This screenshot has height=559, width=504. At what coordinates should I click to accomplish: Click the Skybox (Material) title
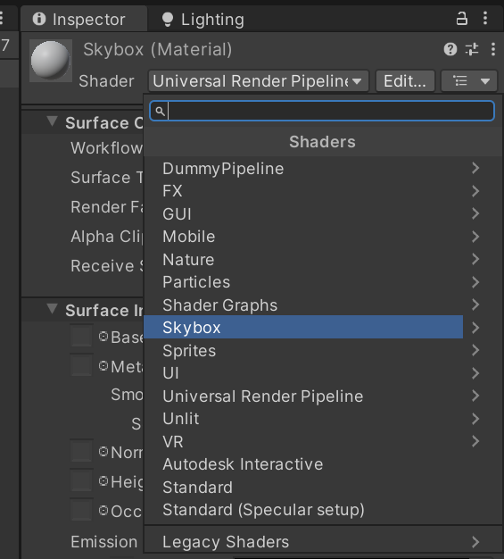tap(157, 49)
